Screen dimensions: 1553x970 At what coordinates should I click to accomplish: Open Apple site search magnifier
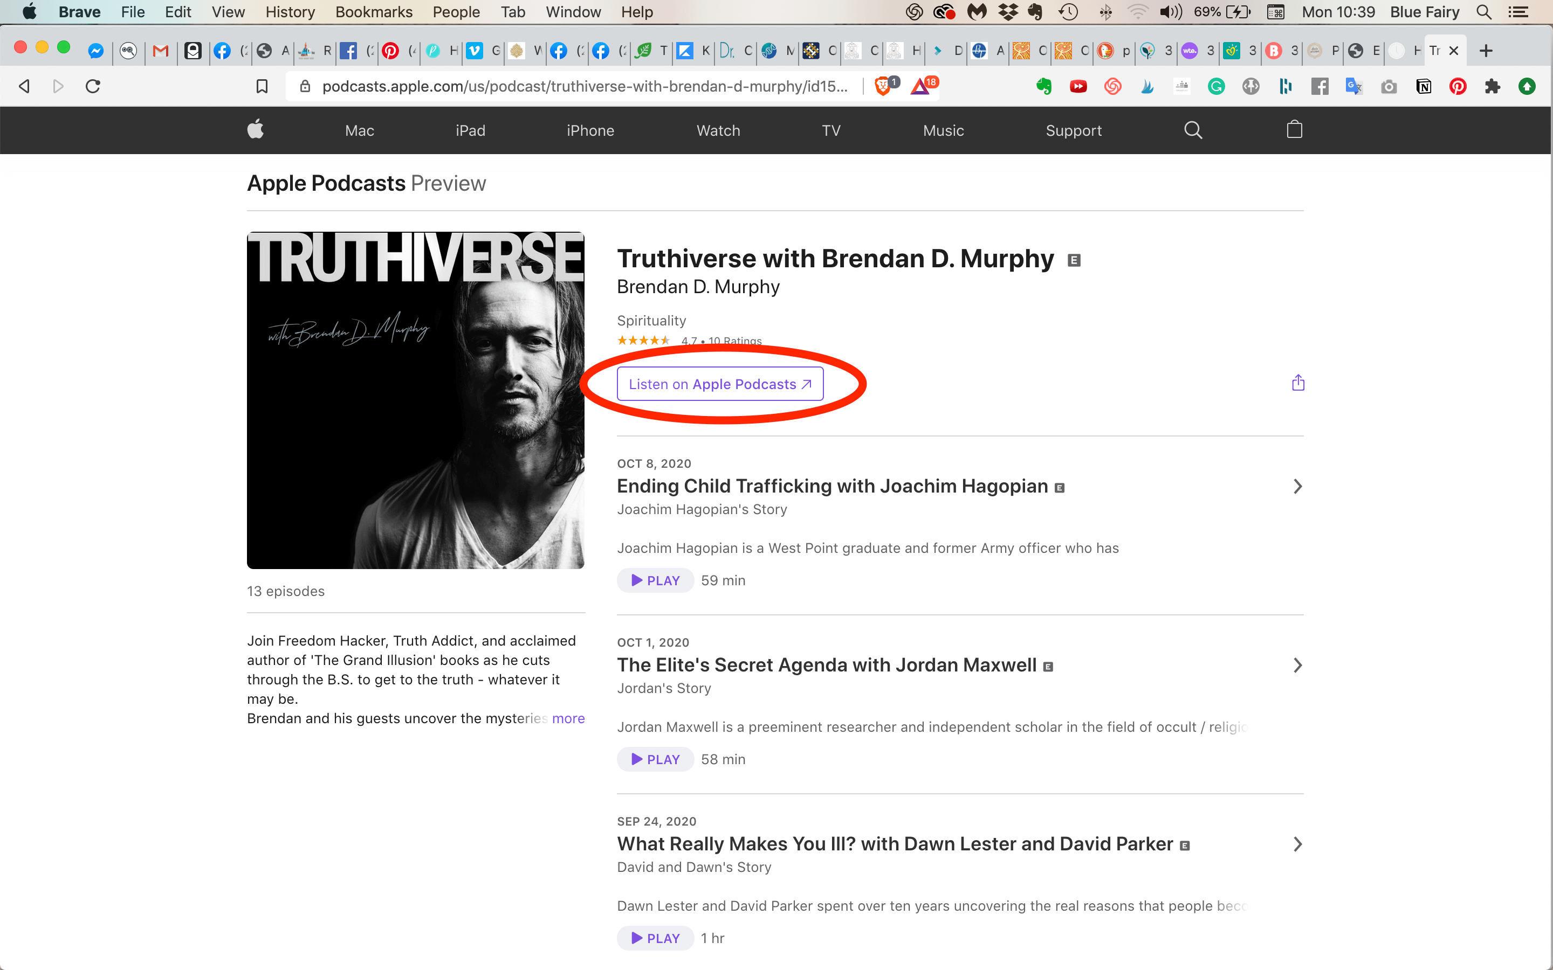click(1193, 130)
